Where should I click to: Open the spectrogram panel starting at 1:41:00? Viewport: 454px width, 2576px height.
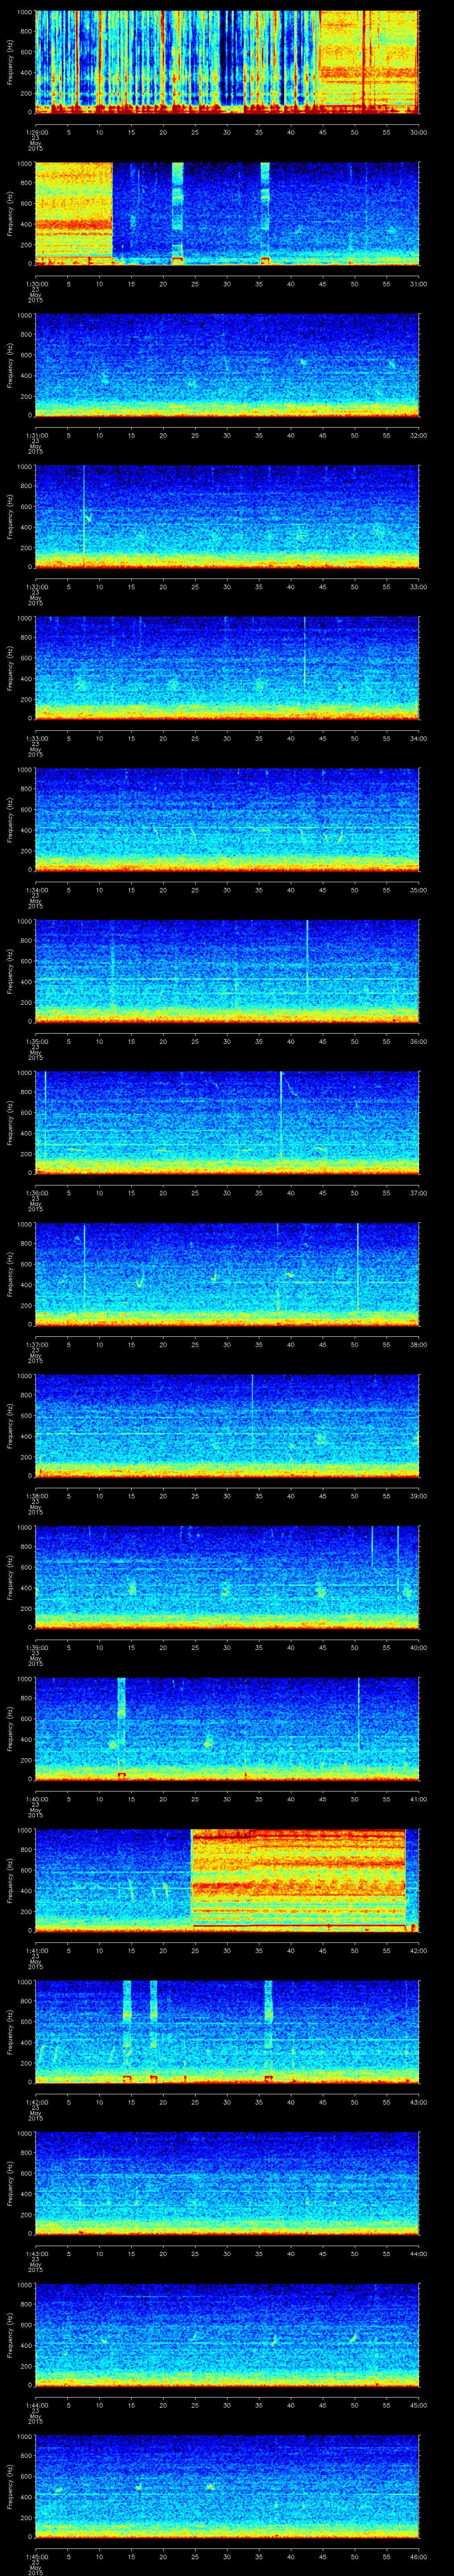click(227, 1882)
